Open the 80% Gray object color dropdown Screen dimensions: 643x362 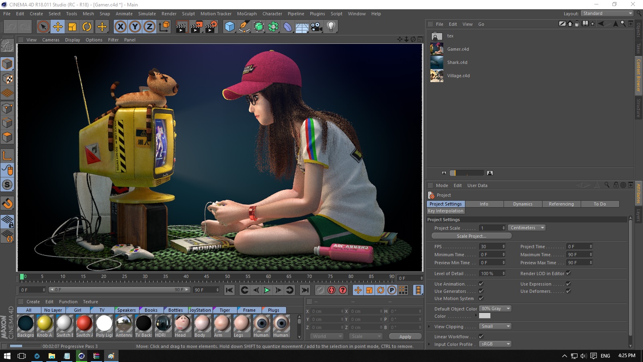[x=495, y=309]
